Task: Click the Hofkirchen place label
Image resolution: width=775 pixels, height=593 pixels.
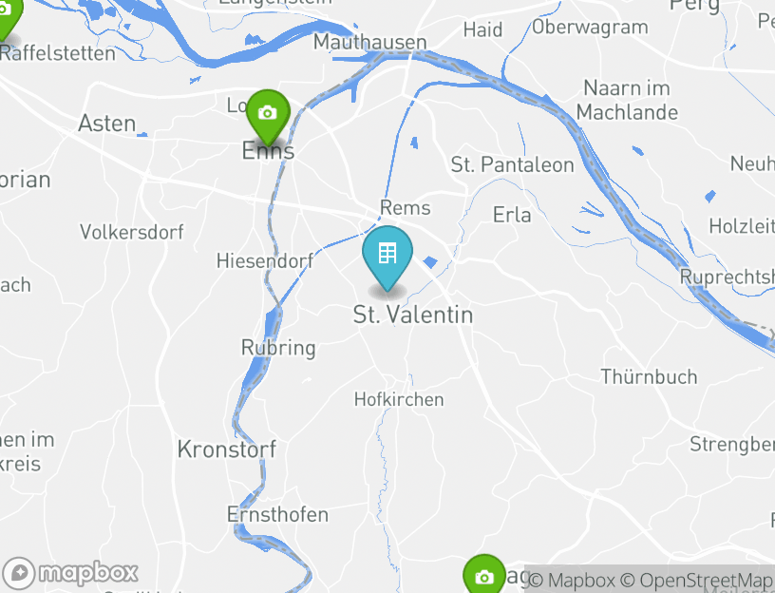Action: (399, 400)
